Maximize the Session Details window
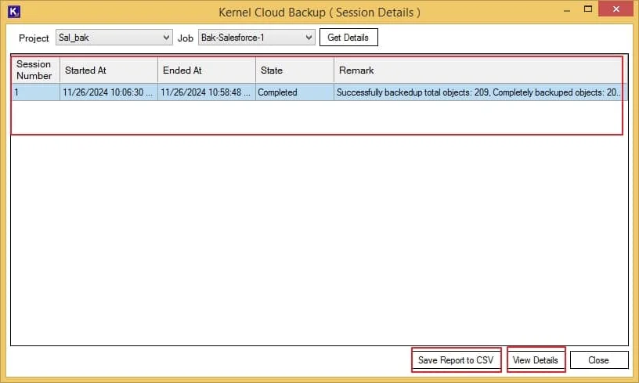This screenshot has width=639, height=383. (588, 9)
